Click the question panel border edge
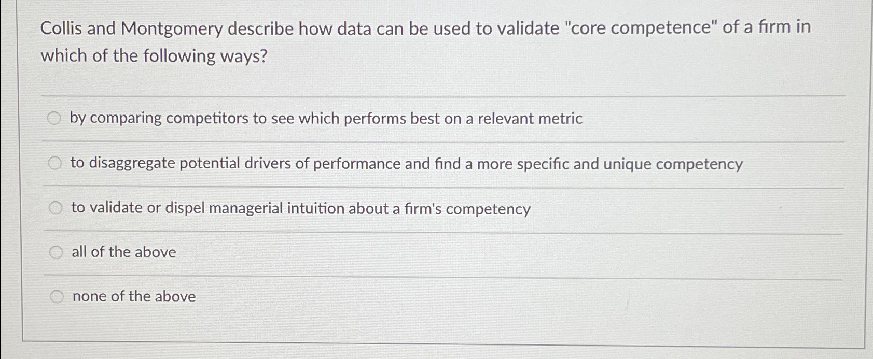 pyautogui.click(x=23, y=181)
